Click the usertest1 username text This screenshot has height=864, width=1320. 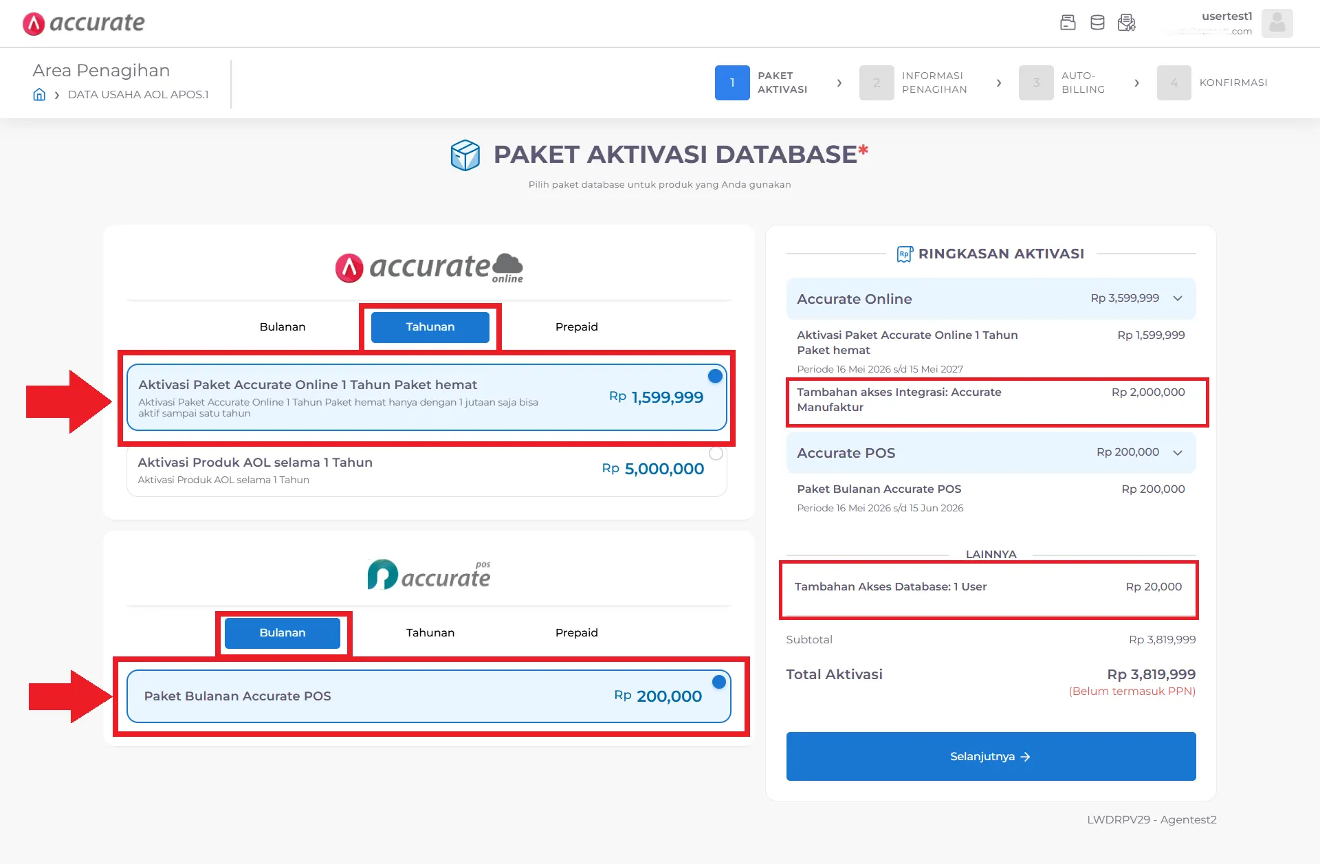pos(1227,16)
